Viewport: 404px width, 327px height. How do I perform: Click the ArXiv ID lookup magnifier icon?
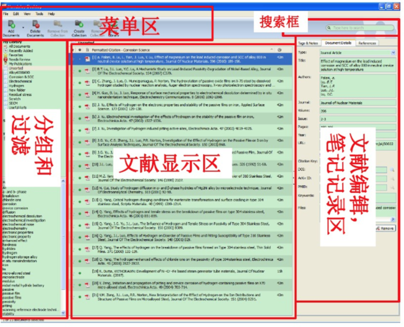pyautogui.click(x=392, y=179)
